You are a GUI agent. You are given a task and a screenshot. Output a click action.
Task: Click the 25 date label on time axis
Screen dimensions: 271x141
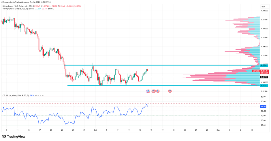click(73, 130)
